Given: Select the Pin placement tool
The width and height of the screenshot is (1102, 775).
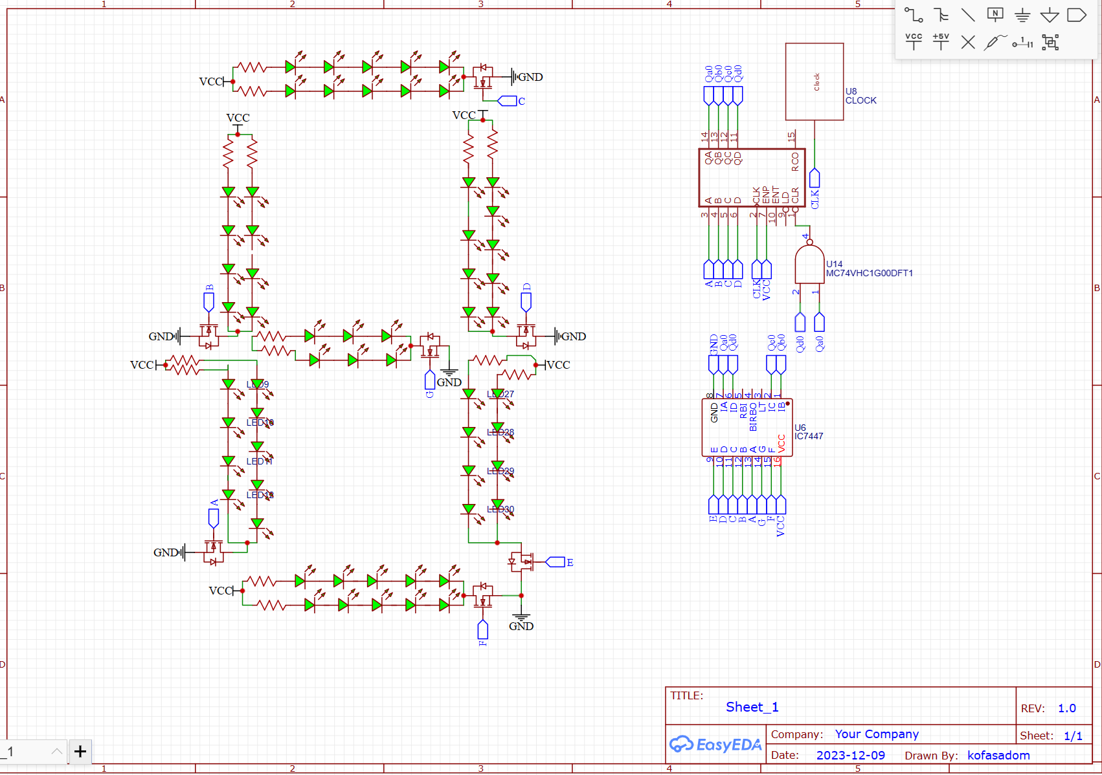Looking at the screenshot, I should (x=1022, y=43).
